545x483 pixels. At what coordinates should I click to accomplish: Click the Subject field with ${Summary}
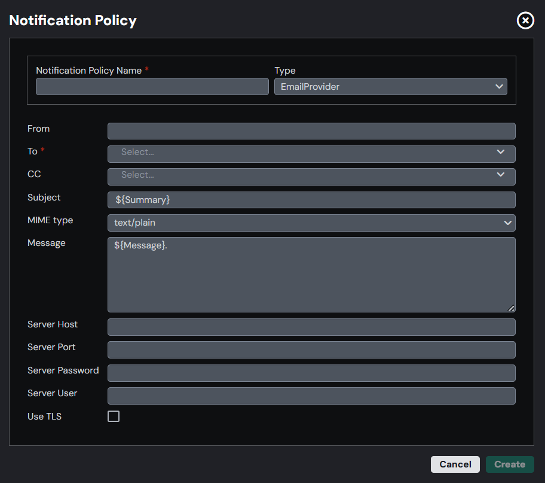click(x=311, y=199)
